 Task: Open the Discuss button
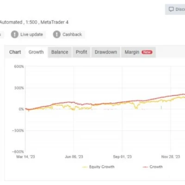tap(175, 9)
